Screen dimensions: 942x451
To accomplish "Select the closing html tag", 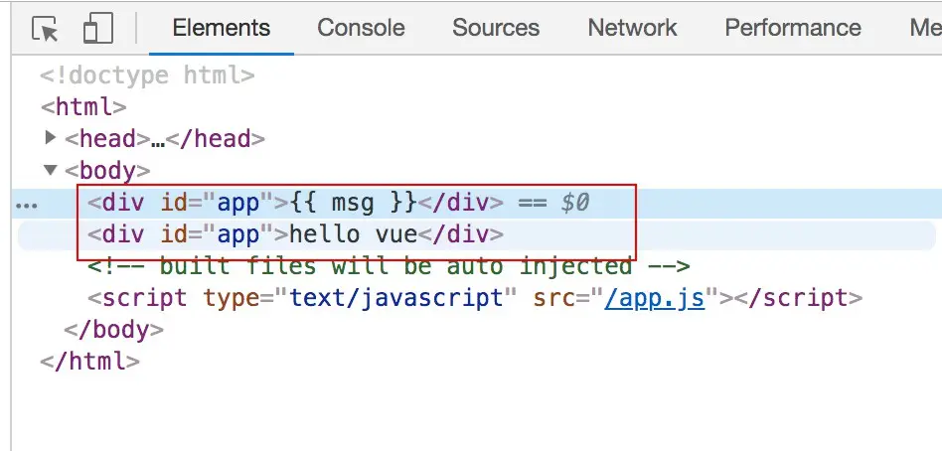I will [x=90, y=361].
